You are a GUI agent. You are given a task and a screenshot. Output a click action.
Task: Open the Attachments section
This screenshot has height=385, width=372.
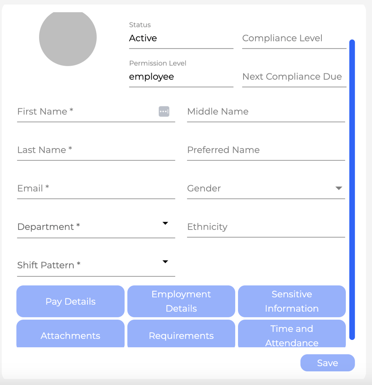pyautogui.click(x=70, y=335)
